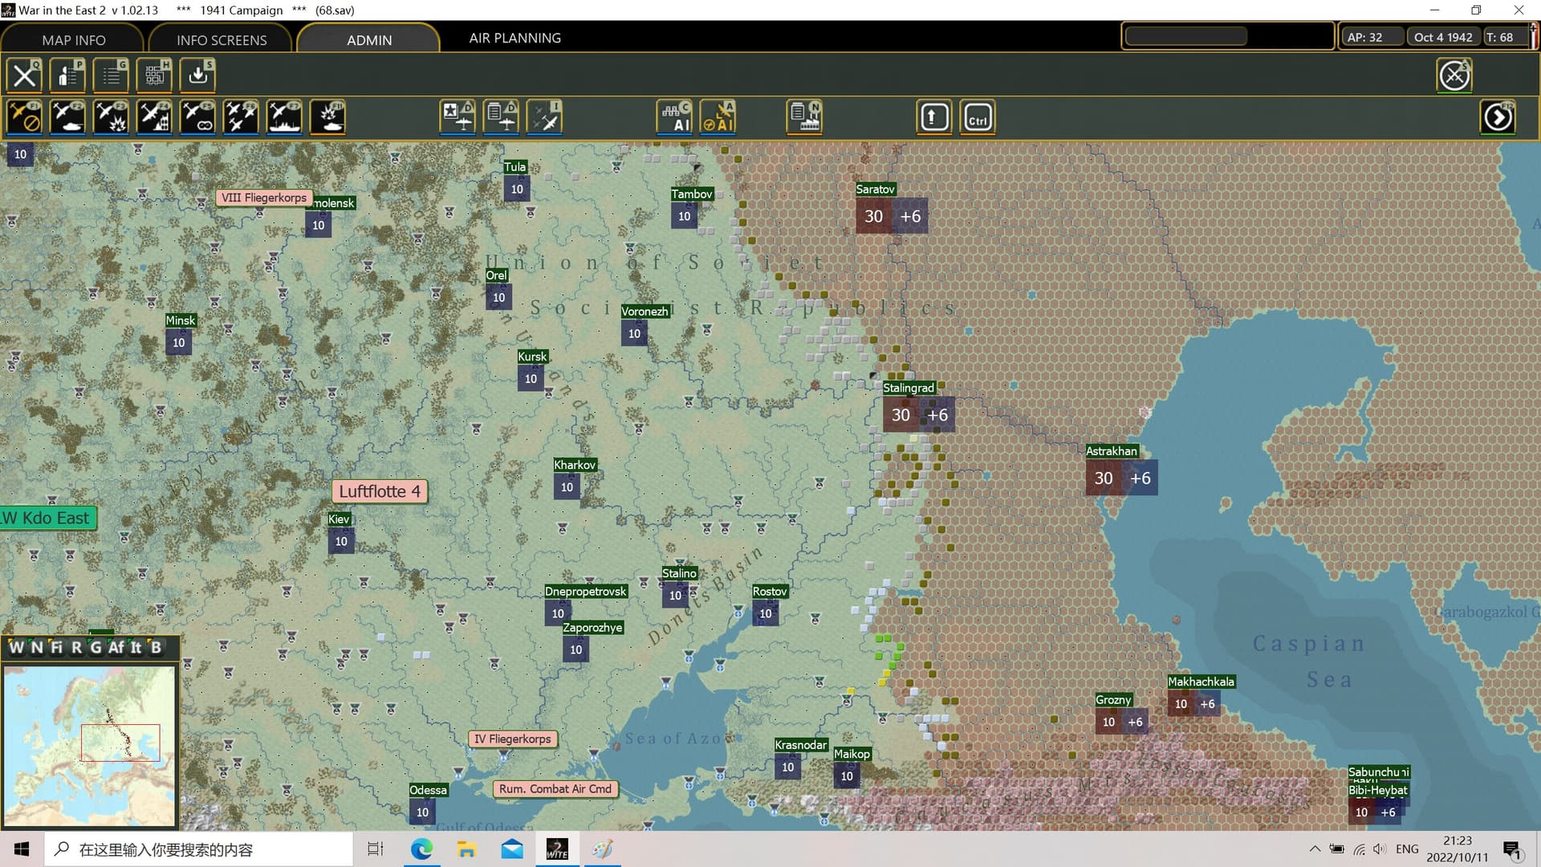Toggle the B area on the minimap
This screenshot has width=1541, height=867.
156,647
